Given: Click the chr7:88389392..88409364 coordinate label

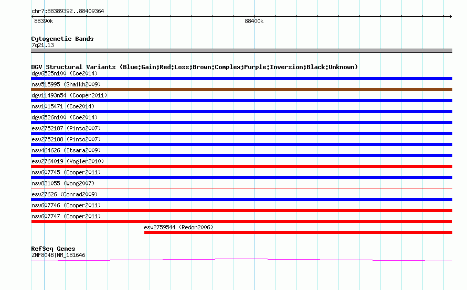Looking at the screenshot, I should (x=68, y=11).
